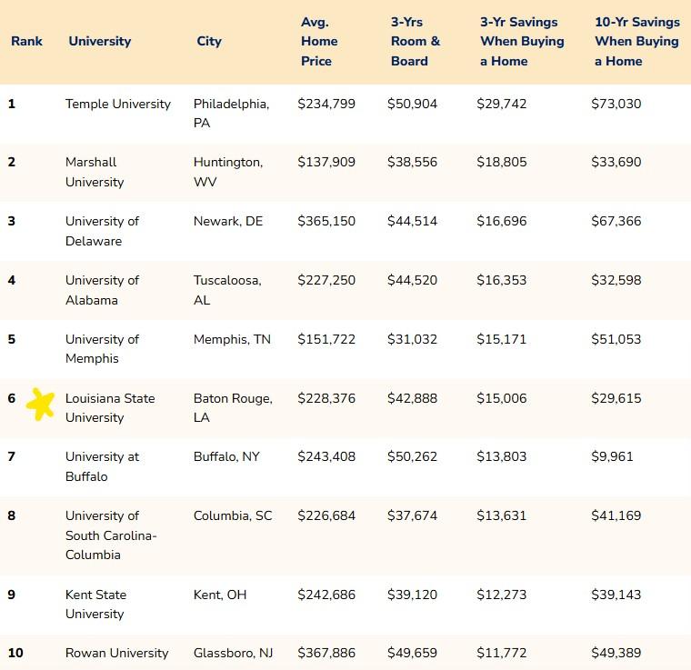Click the Louisiana State University name
The width and height of the screenshot is (691, 670).
click(x=110, y=408)
